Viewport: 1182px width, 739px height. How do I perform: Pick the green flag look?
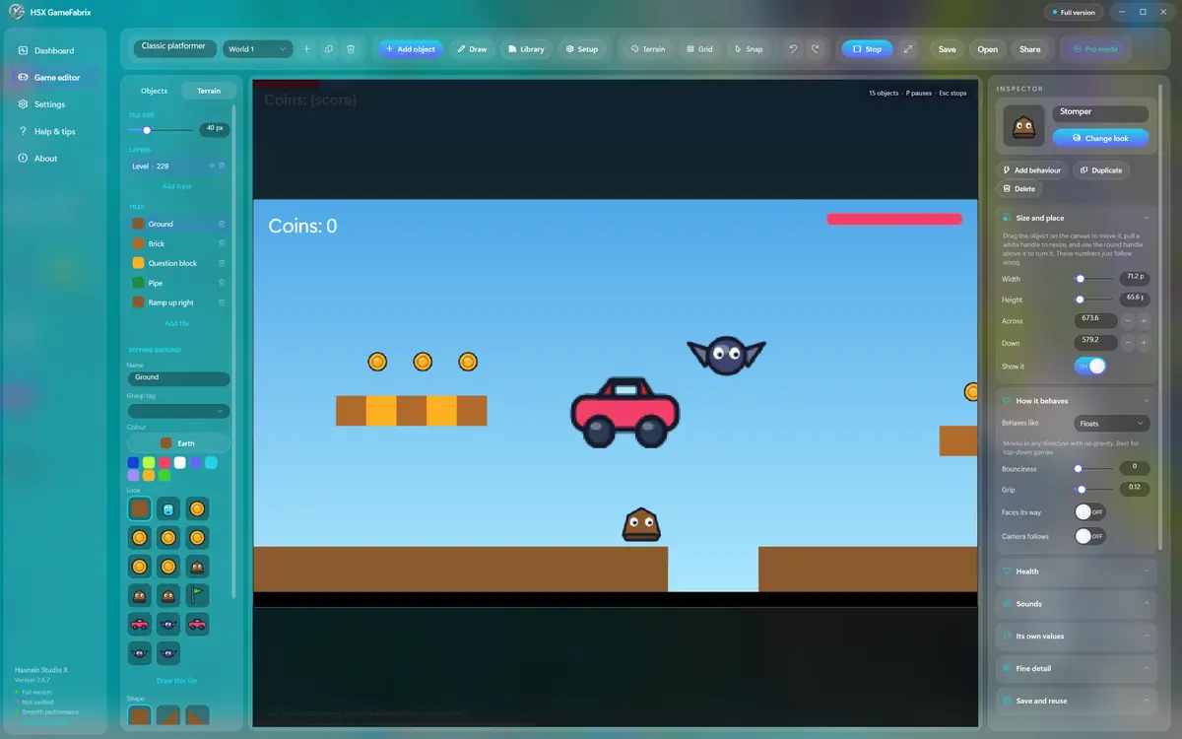click(197, 595)
